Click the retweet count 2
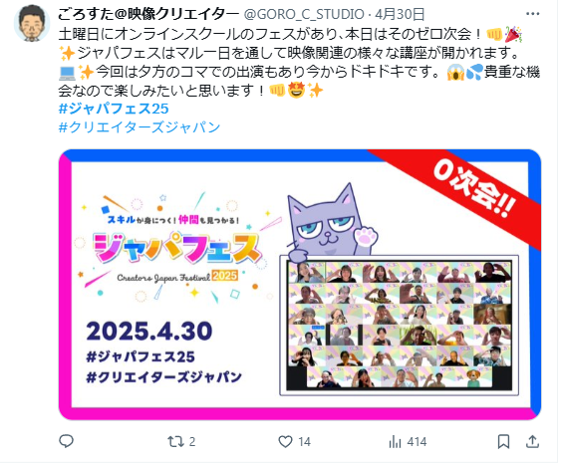Image resolution: width=561 pixels, height=463 pixels. click(x=192, y=442)
